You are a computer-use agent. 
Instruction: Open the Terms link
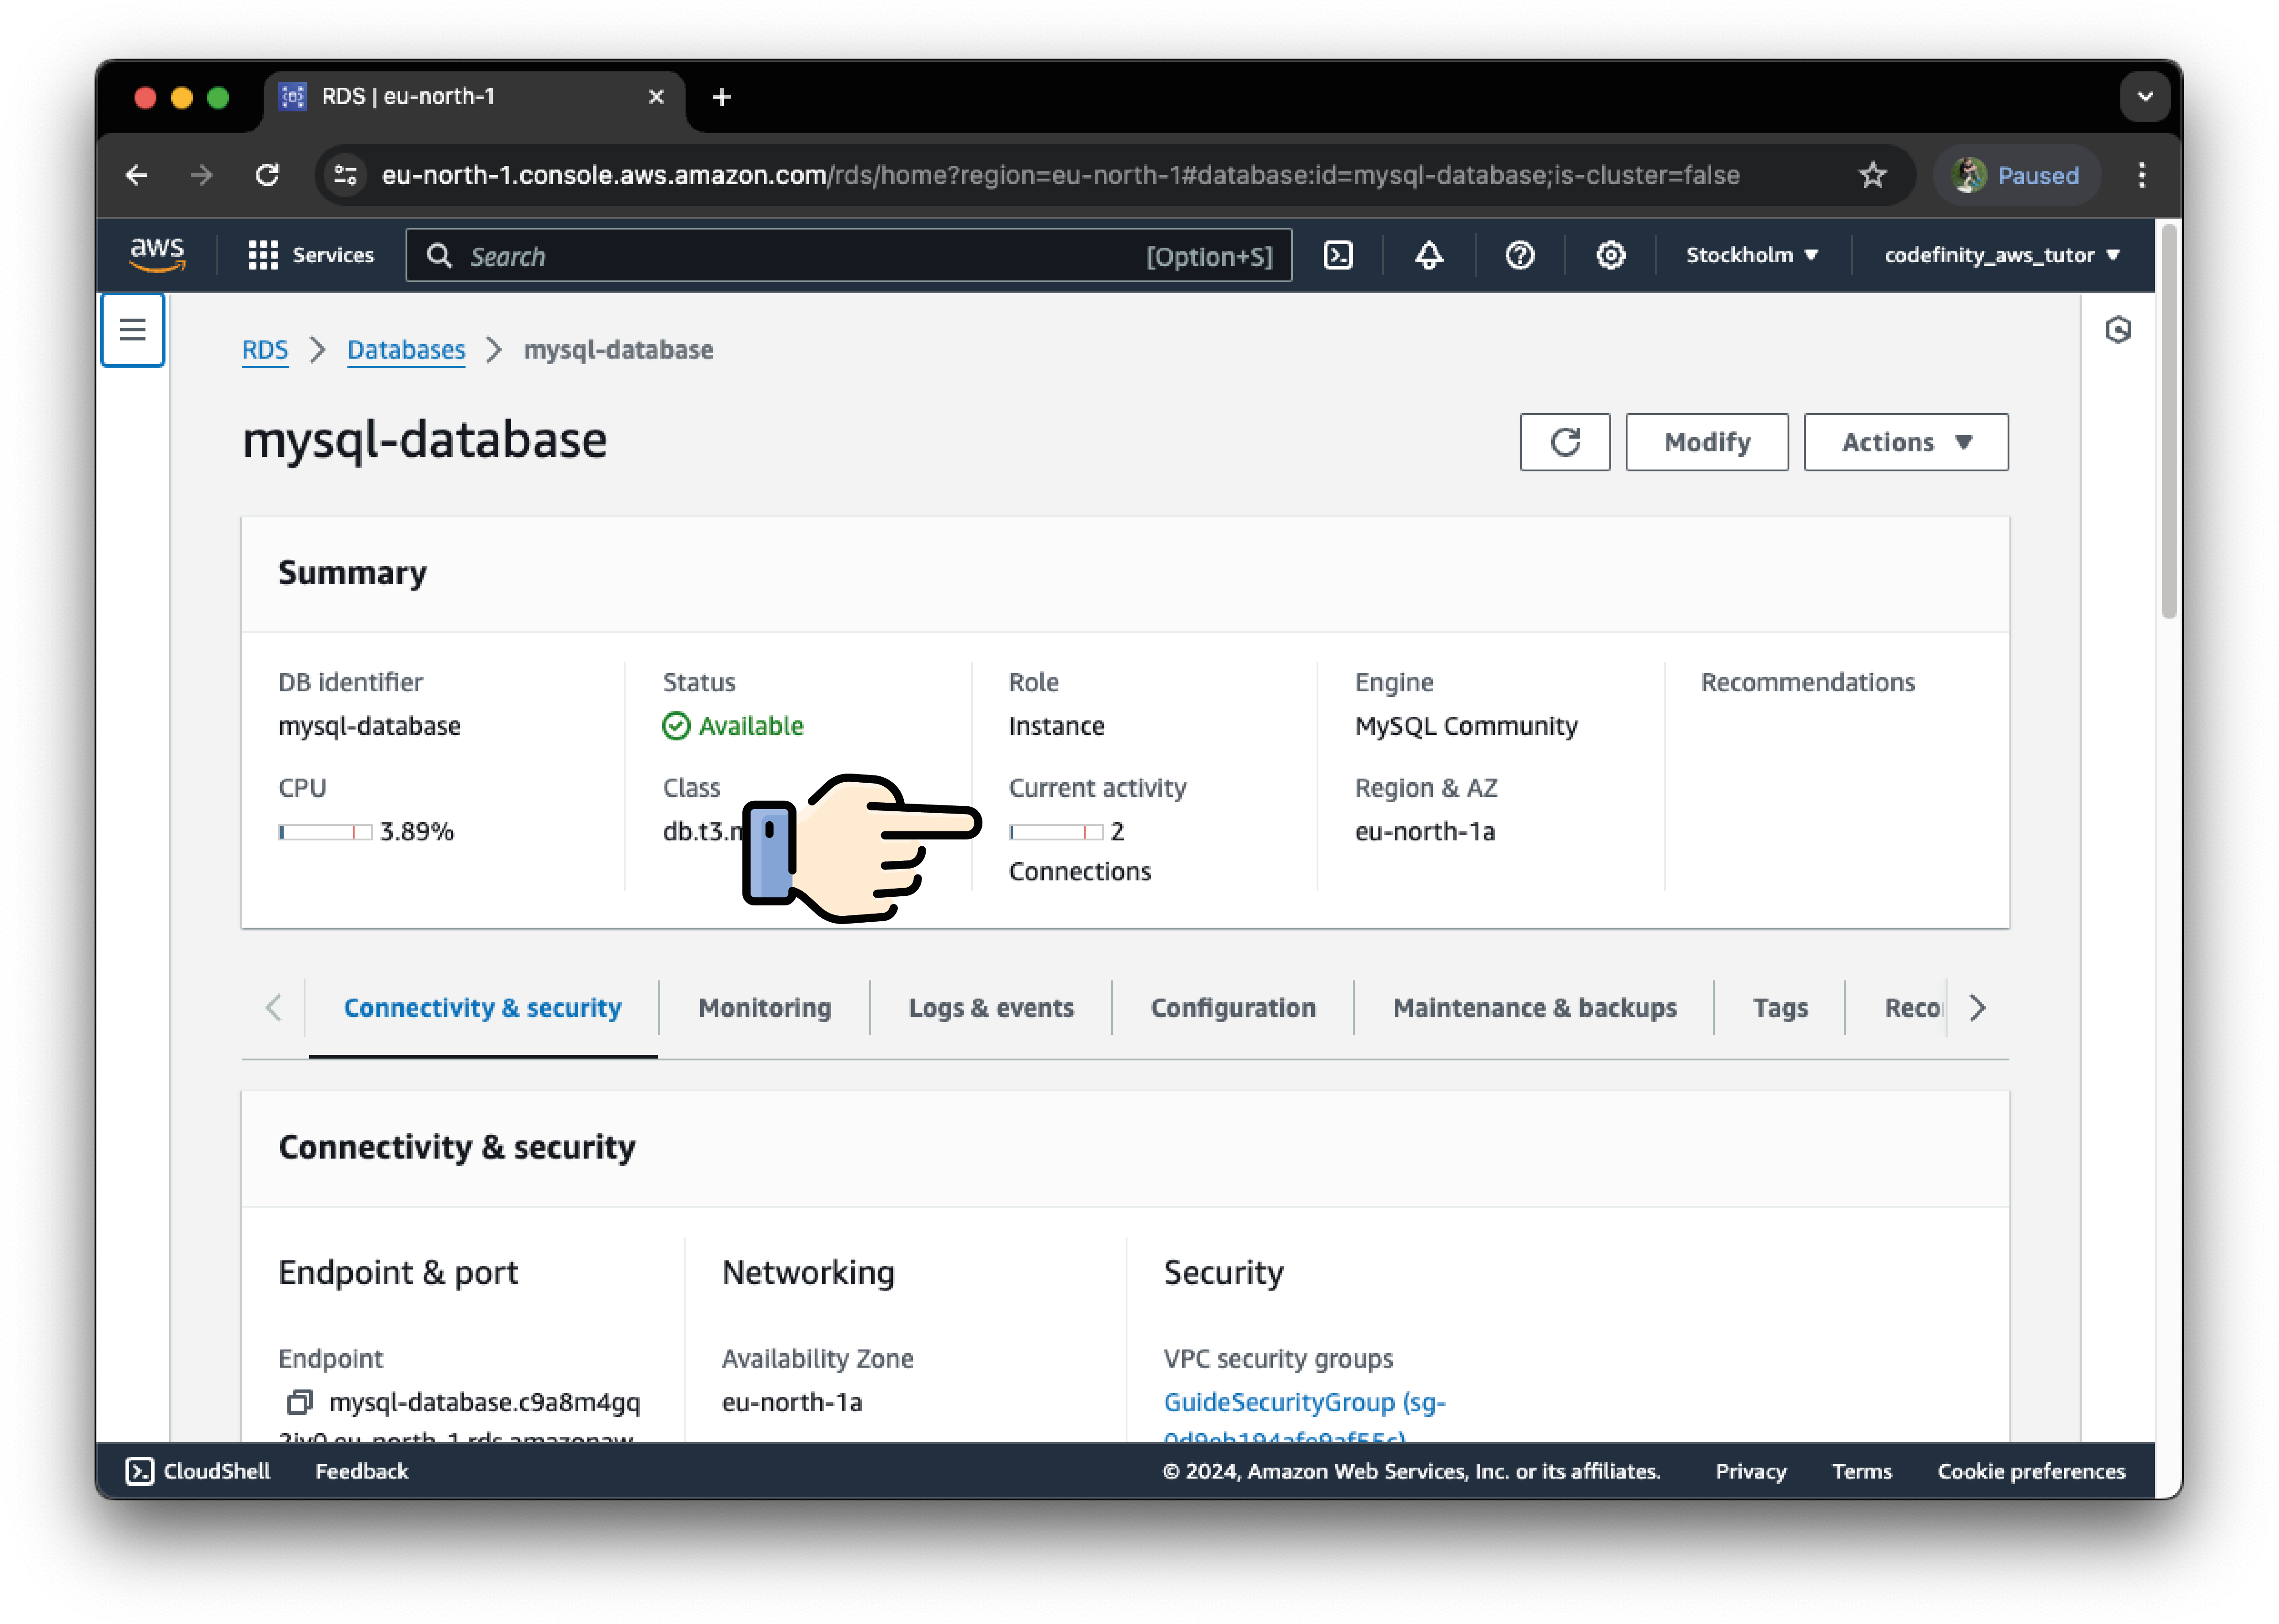pos(1861,1470)
